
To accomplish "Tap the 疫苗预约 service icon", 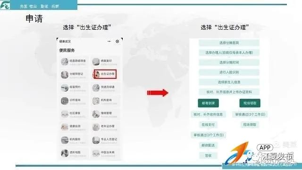I will (x=65, y=88).
